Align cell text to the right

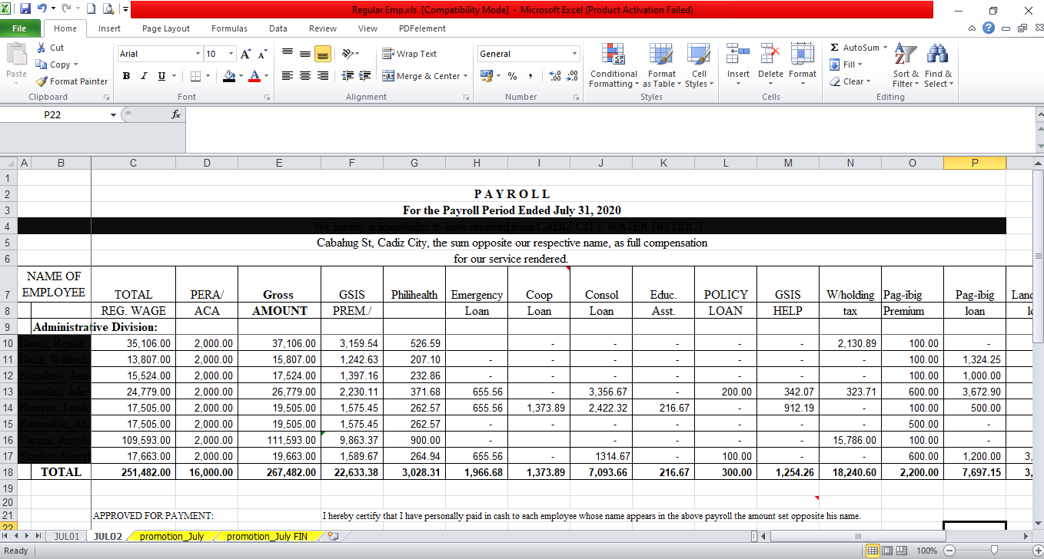(323, 76)
